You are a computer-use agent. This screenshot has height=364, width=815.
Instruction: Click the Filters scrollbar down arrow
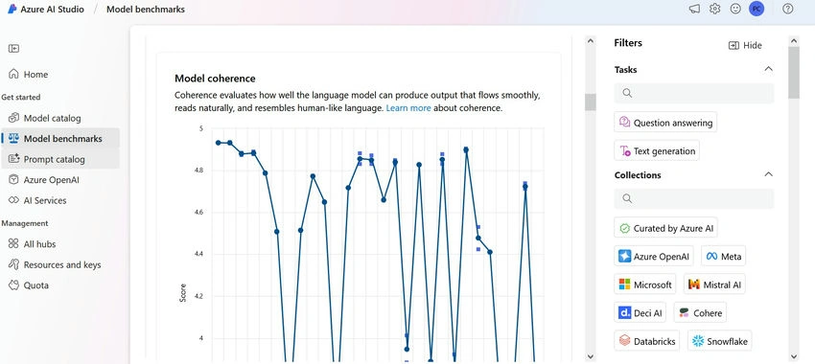coord(794,356)
